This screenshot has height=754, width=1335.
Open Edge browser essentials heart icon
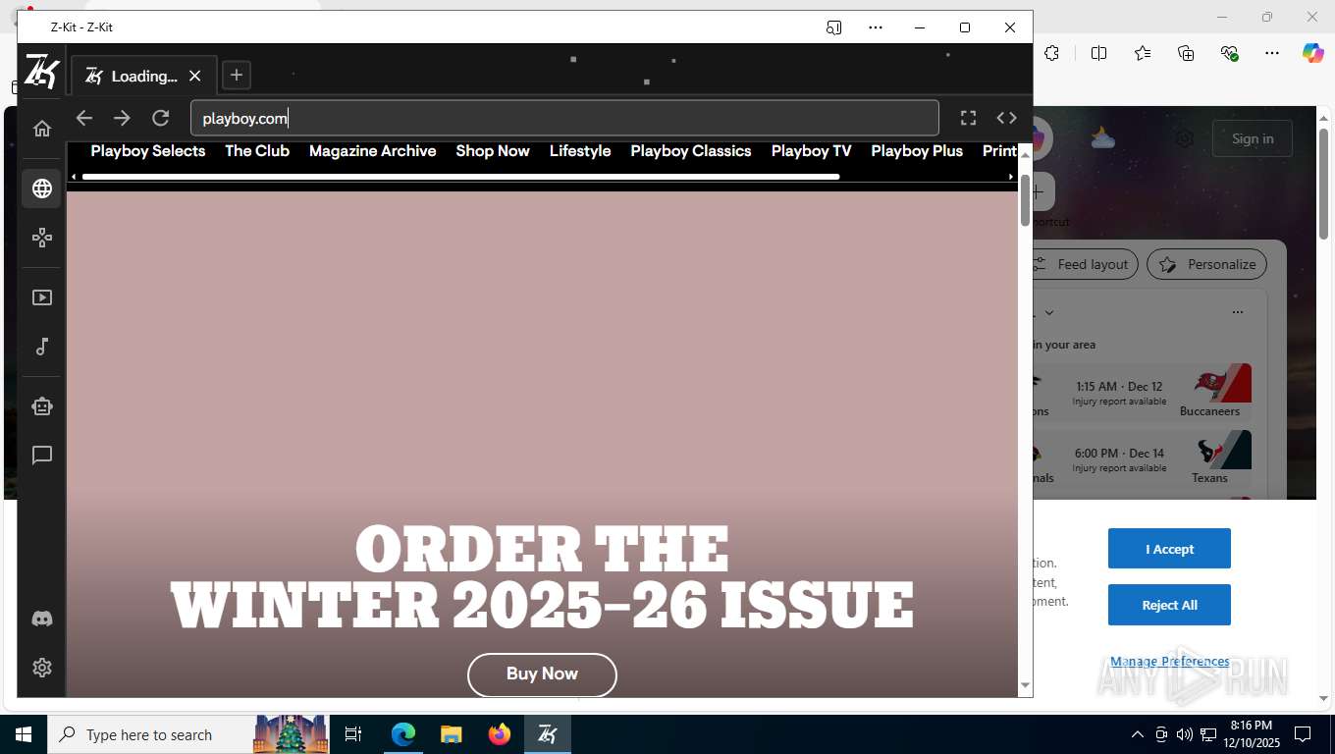[1229, 53]
